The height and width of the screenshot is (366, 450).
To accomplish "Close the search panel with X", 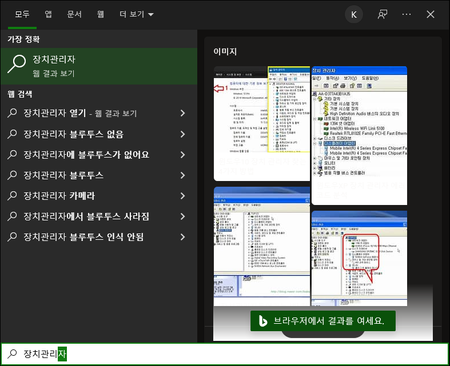I will 431,14.
